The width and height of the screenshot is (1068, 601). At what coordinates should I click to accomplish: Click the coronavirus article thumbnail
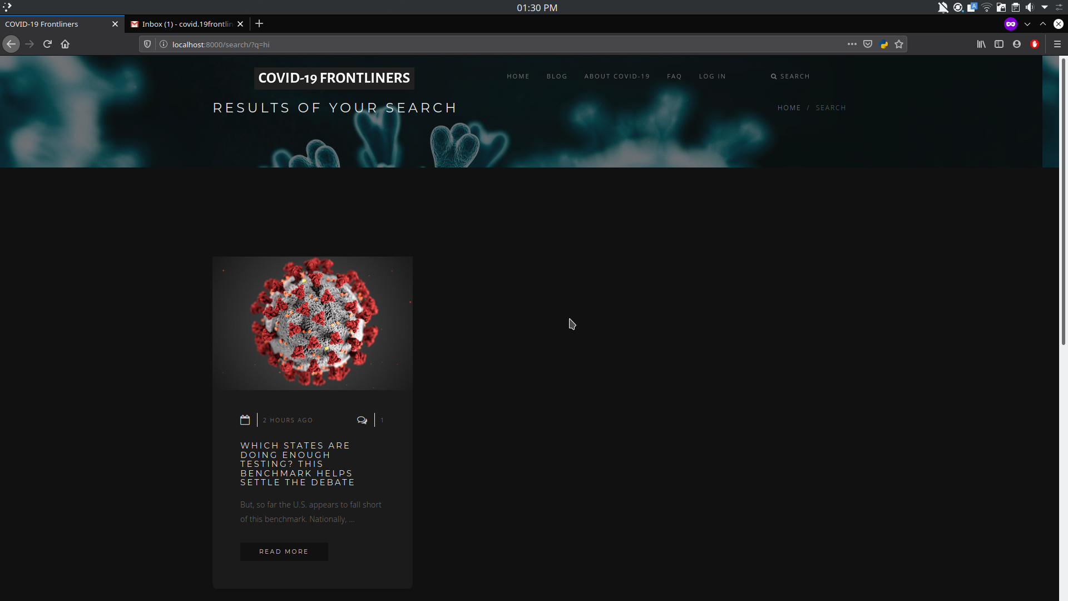(x=313, y=323)
